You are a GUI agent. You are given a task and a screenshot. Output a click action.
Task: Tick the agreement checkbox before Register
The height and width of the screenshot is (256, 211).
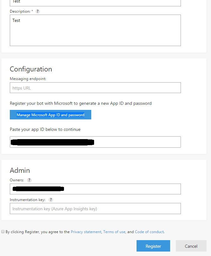[3, 232]
